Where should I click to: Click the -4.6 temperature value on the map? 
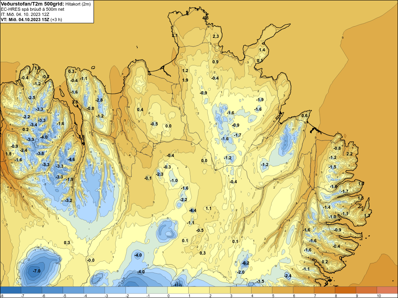[x=72, y=159]
